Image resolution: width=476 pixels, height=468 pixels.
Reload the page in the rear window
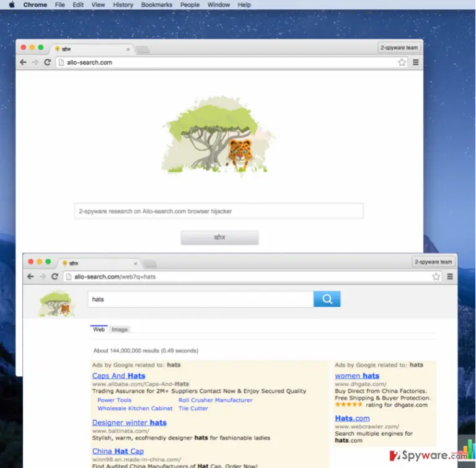click(47, 62)
